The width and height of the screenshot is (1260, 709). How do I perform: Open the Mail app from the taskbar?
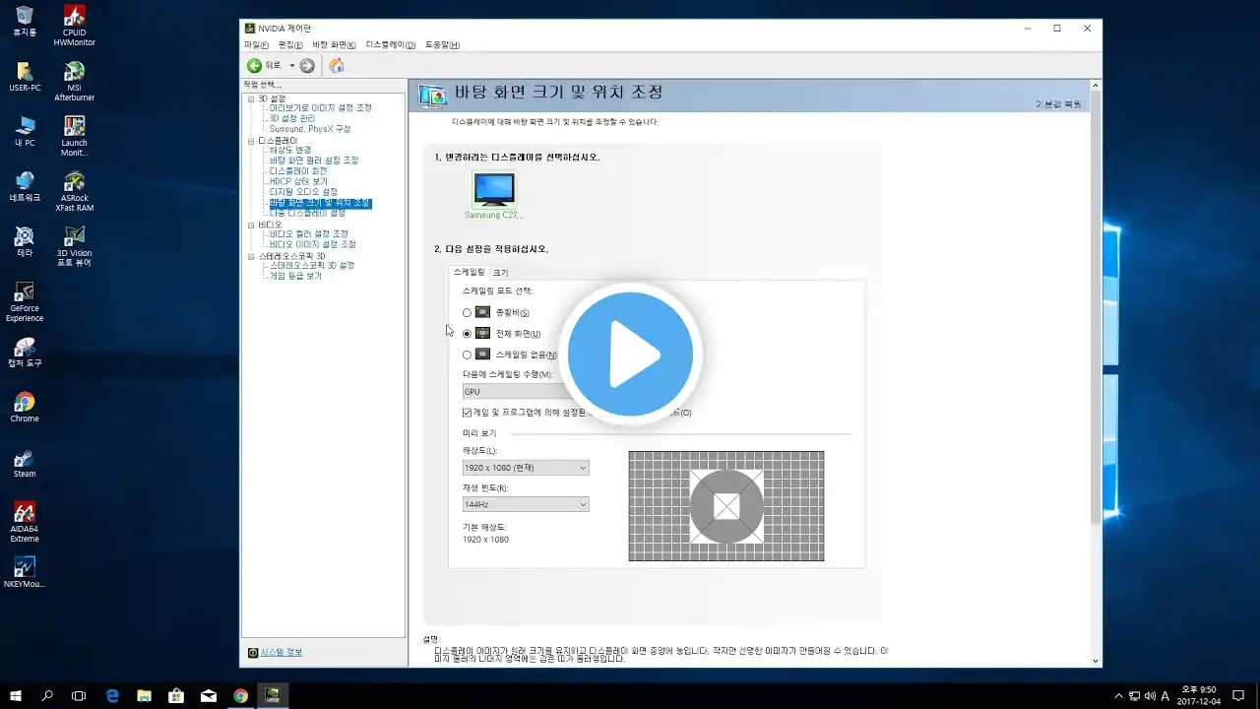pos(209,695)
